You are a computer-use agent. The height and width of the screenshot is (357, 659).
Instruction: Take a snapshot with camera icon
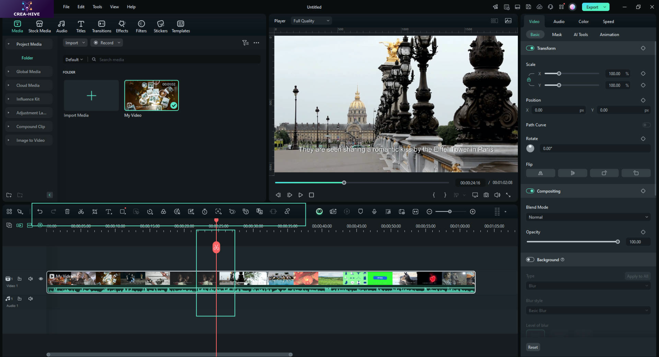click(x=486, y=195)
